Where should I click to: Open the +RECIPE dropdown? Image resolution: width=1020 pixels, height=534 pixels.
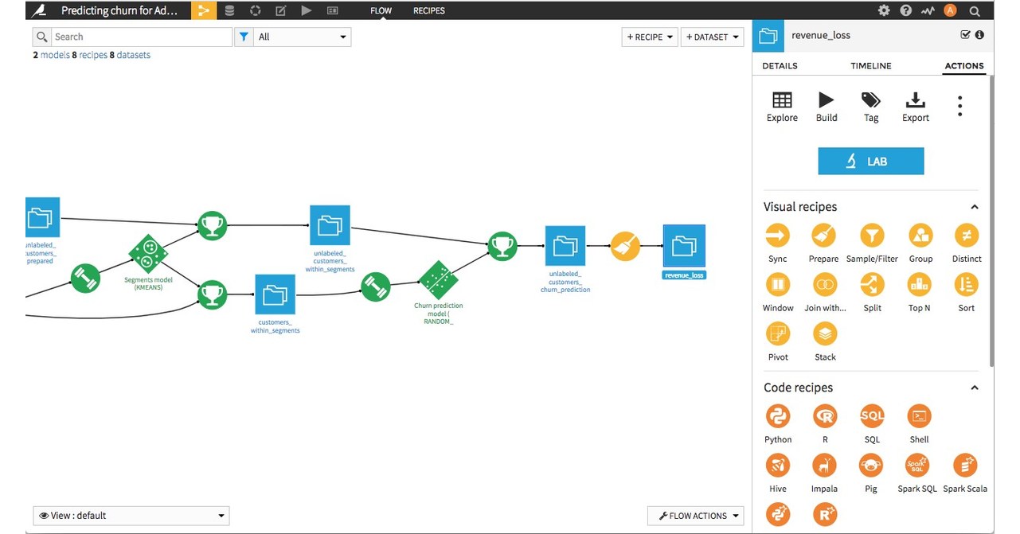[649, 37]
